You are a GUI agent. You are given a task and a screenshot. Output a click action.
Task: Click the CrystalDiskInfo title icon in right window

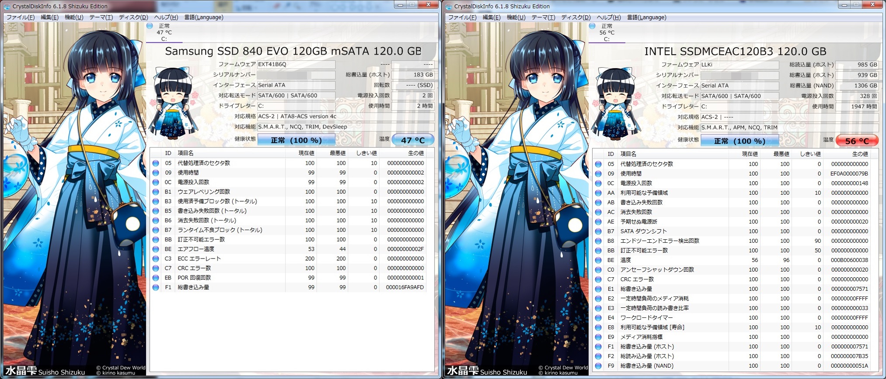click(x=449, y=6)
